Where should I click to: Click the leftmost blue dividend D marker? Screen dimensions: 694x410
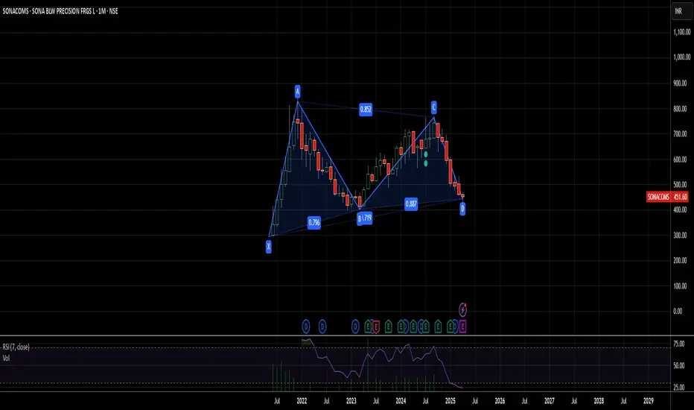point(306,327)
